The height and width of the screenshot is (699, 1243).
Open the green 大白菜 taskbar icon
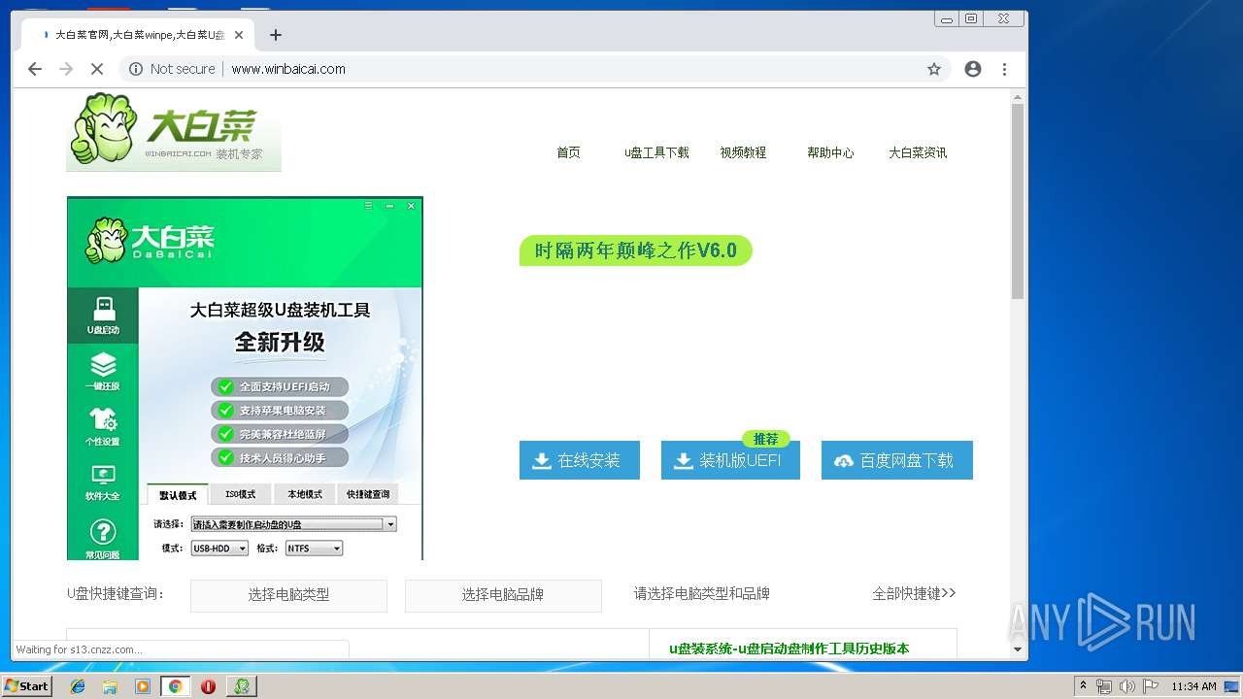pyautogui.click(x=242, y=686)
